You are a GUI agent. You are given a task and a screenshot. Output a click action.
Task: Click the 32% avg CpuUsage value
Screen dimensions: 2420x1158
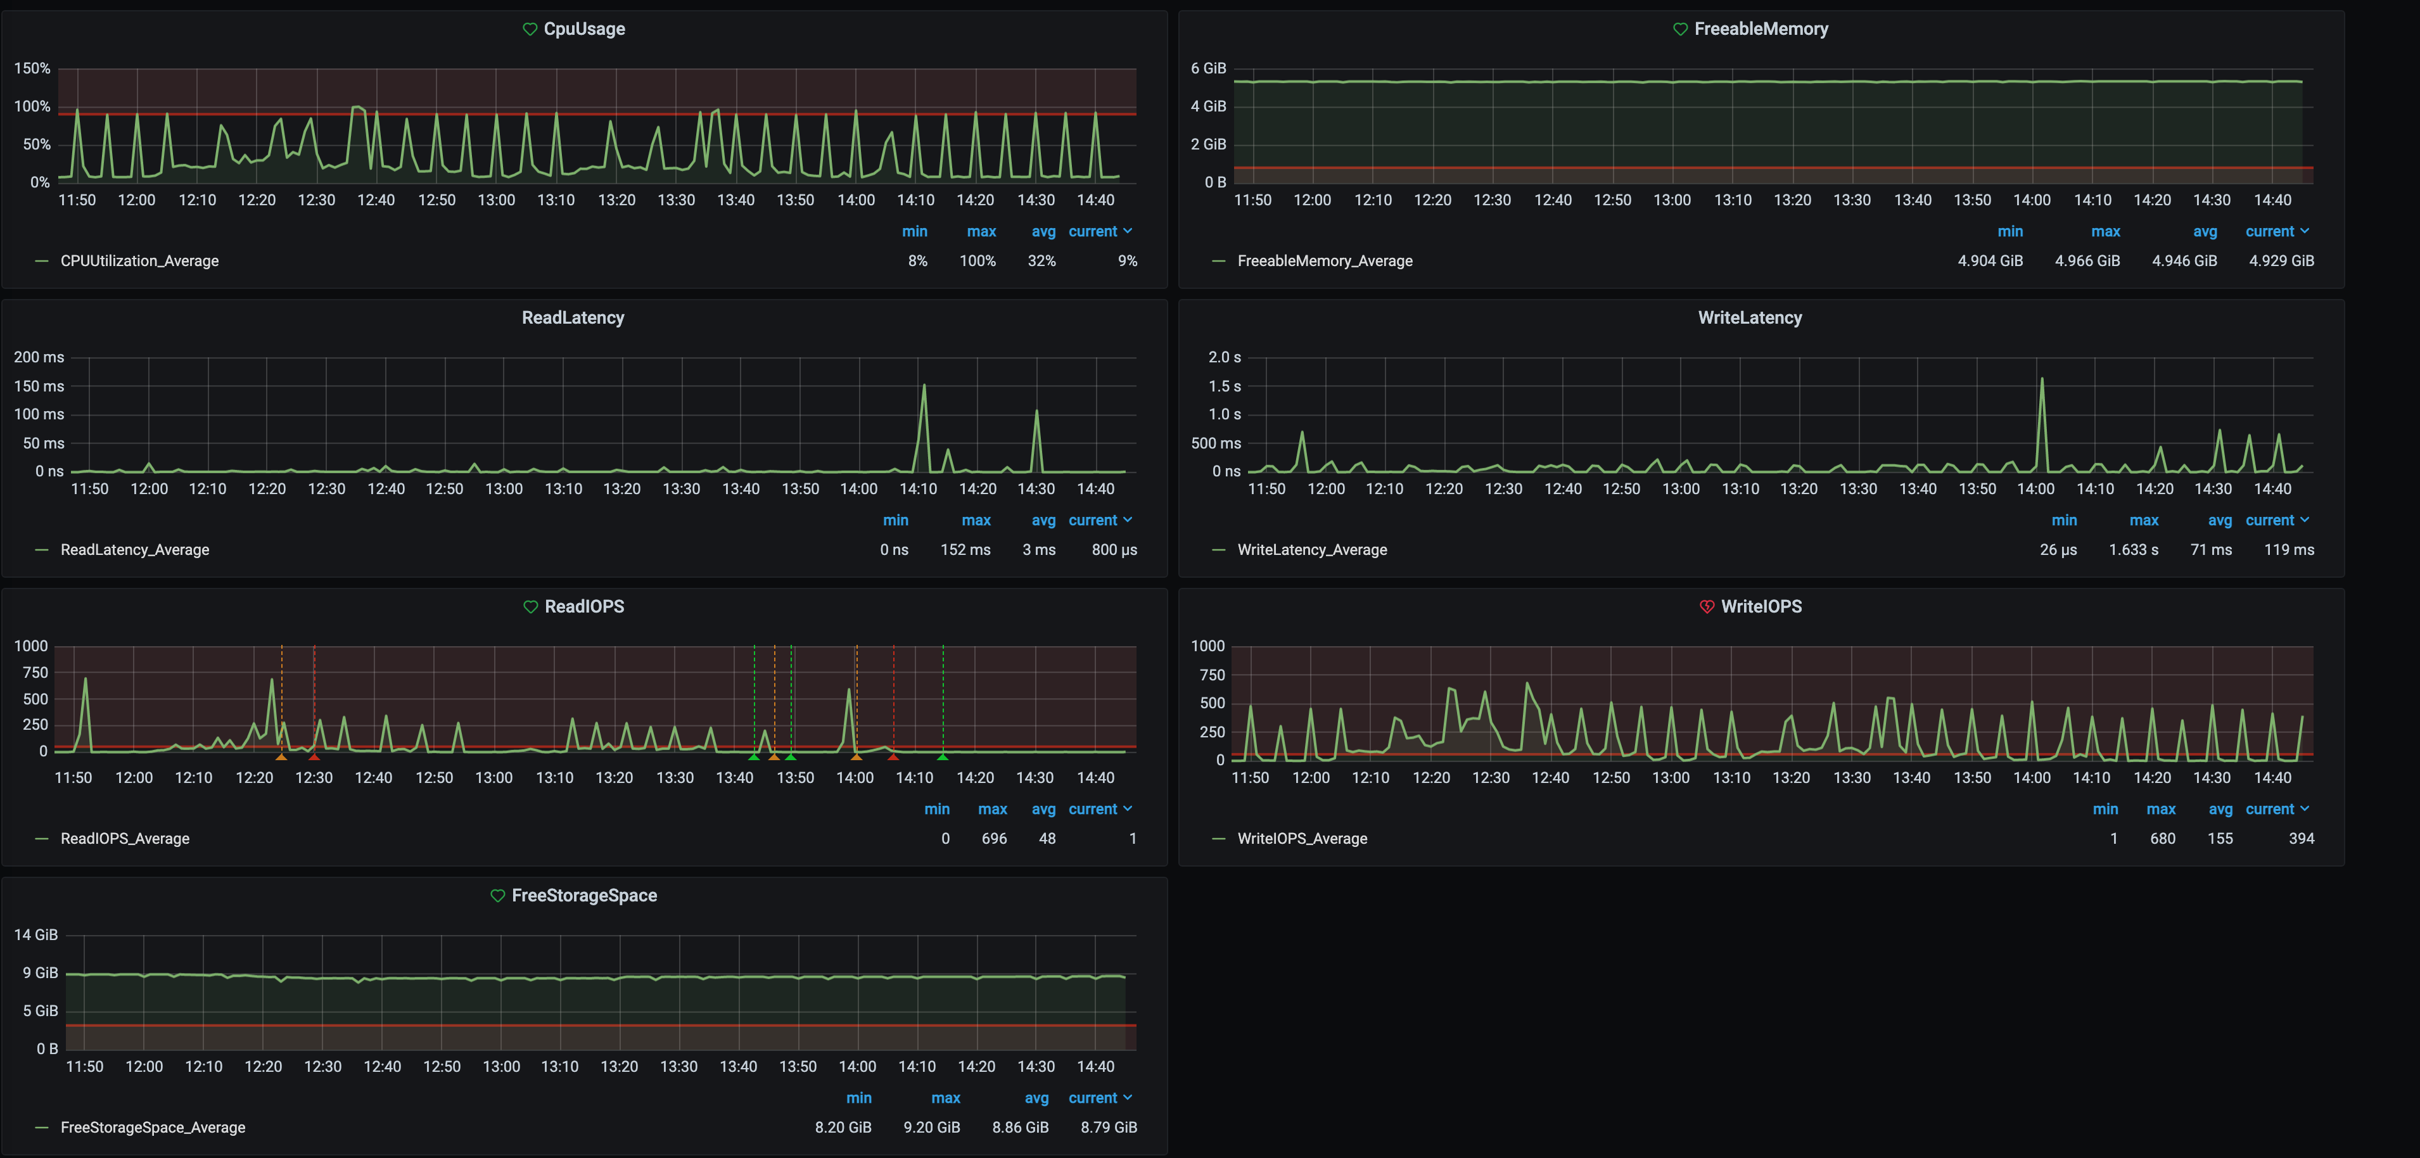click(x=1041, y=261)
